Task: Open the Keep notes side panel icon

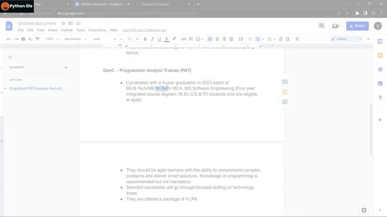Action: pyautogui.click(x=380, y=55)
